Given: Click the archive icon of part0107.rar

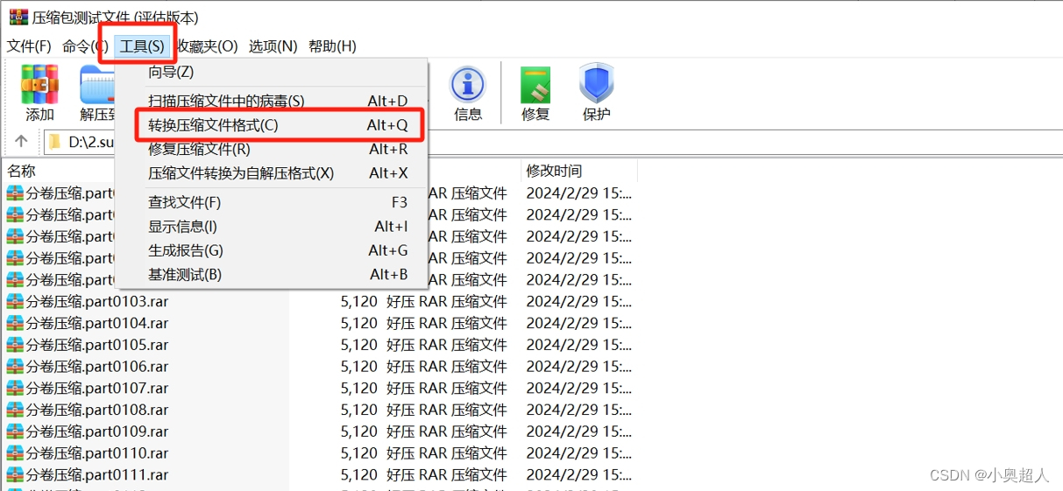Looking at the screenshot, I should 15,388.
